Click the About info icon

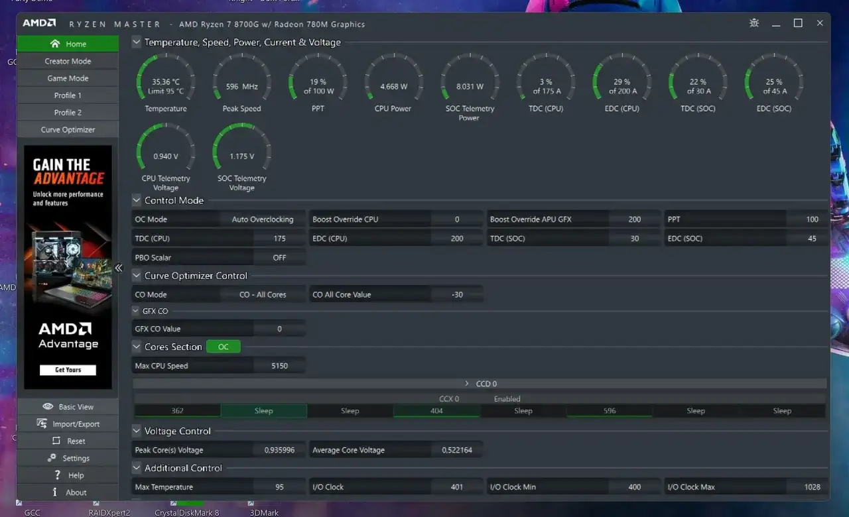55,492
